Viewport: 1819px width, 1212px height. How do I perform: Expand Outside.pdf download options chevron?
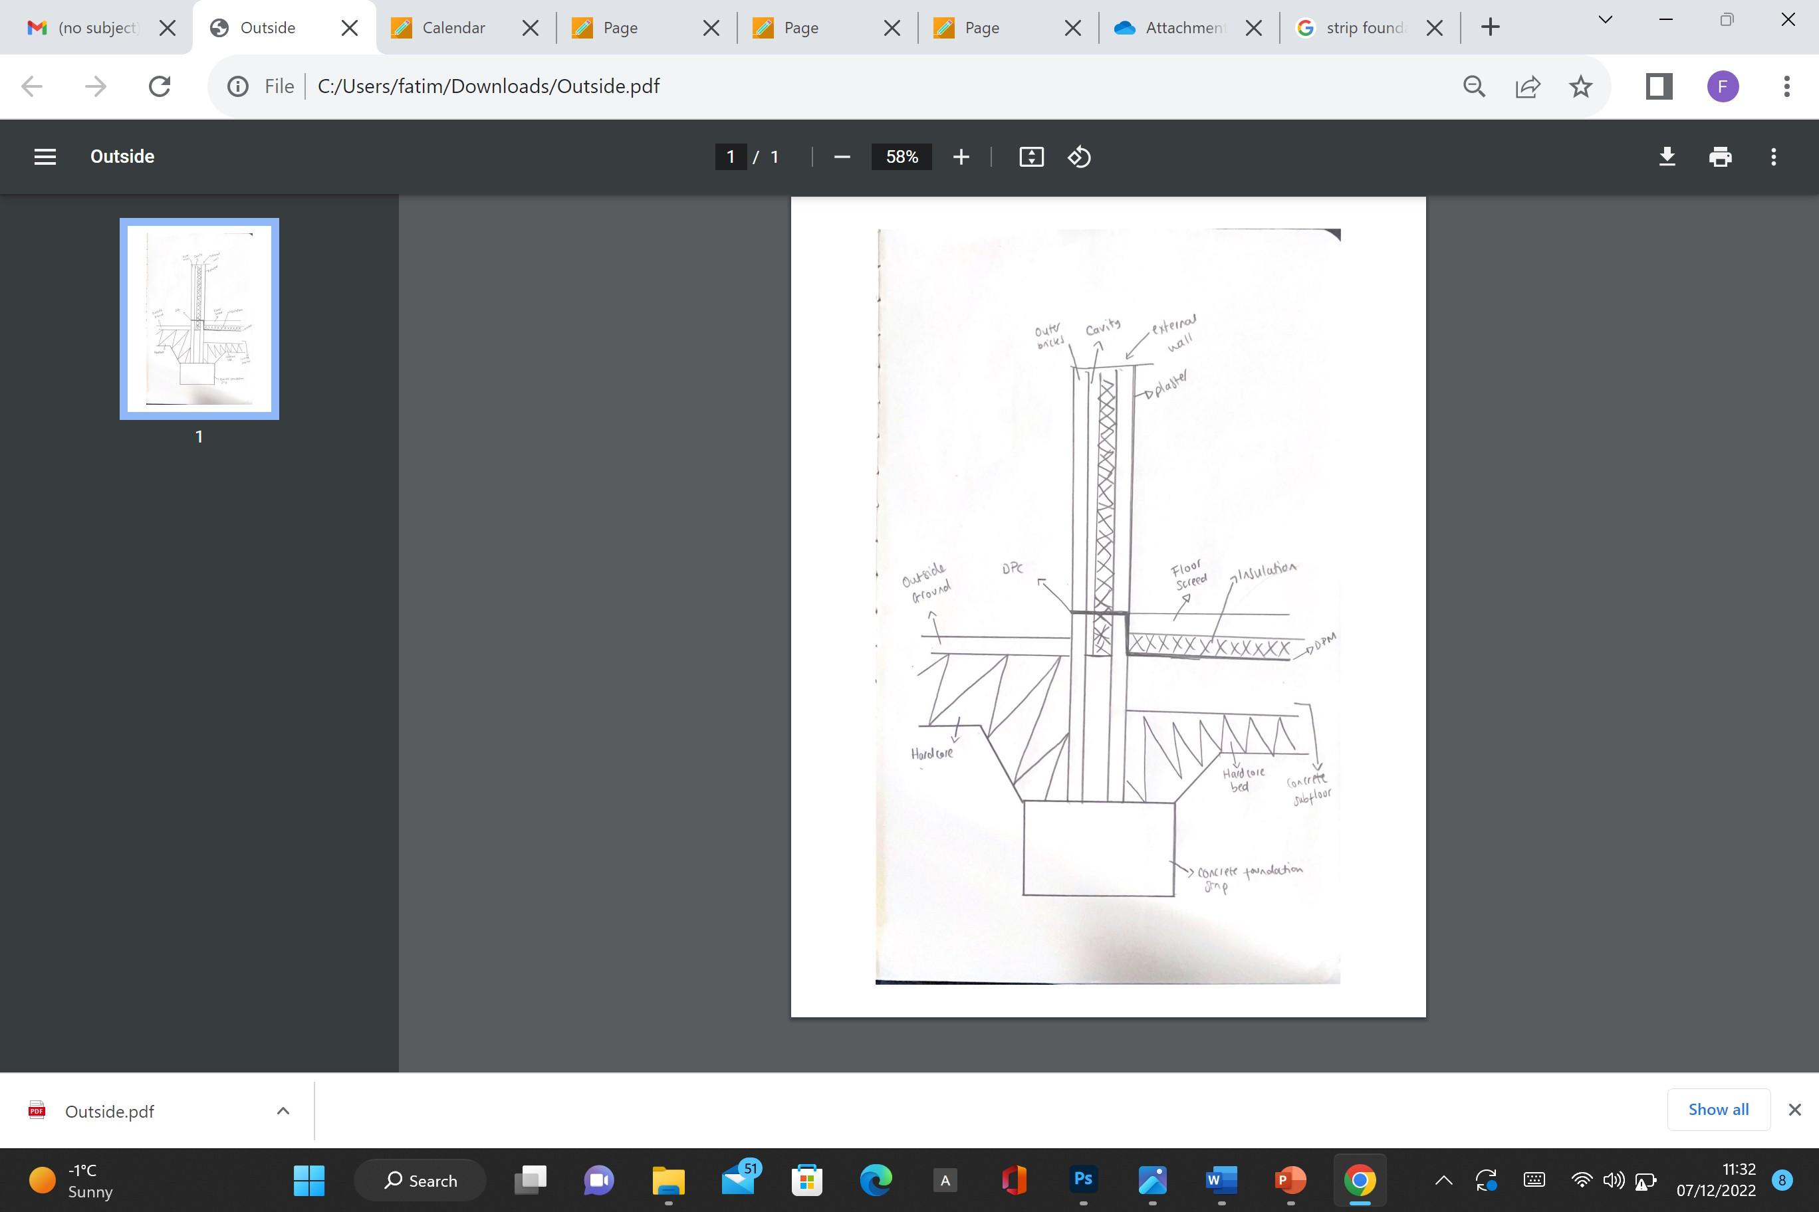[x=283, y=1111]
